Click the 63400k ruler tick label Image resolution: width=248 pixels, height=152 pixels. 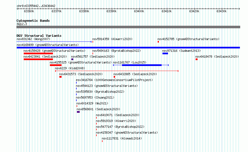[139, 11]
